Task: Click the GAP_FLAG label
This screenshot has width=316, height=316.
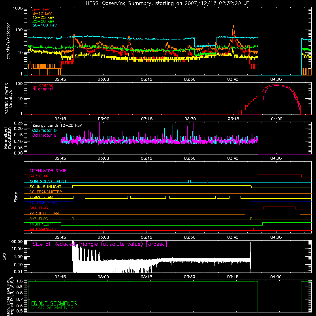Action: pos(39,176)
